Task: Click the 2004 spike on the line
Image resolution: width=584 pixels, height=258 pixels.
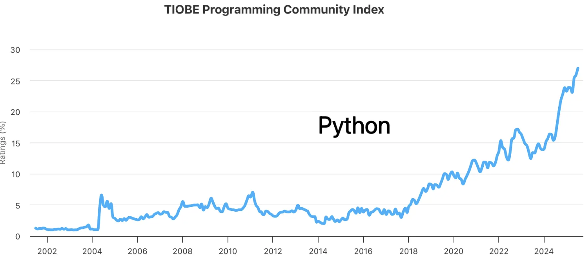Action: tap(101, 196)
